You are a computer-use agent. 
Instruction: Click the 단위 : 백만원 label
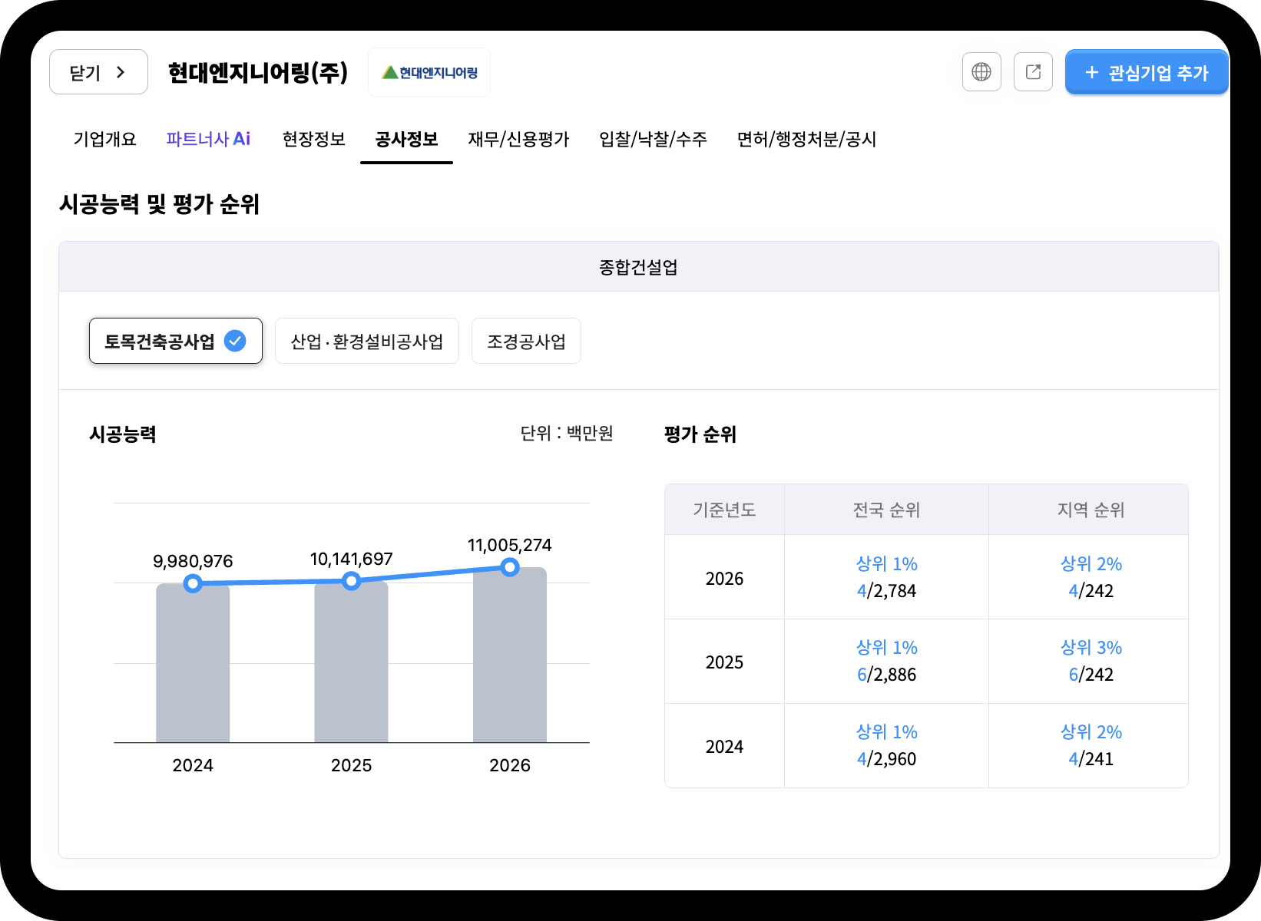click(x=567, y=434)
